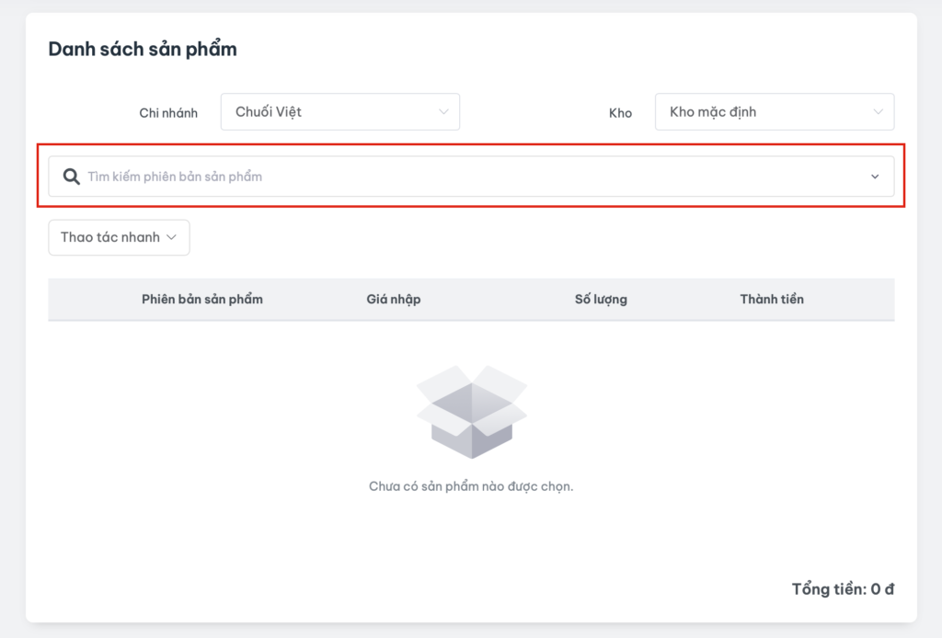Click the empty open box illustration
The width and height of the screenshot is (942, 638).
[x=471, y=411]
